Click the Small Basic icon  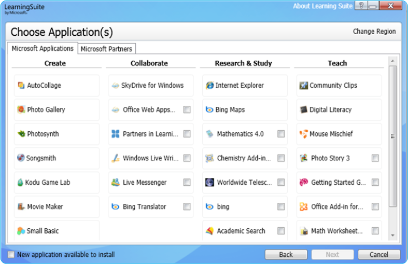(21, 231)
